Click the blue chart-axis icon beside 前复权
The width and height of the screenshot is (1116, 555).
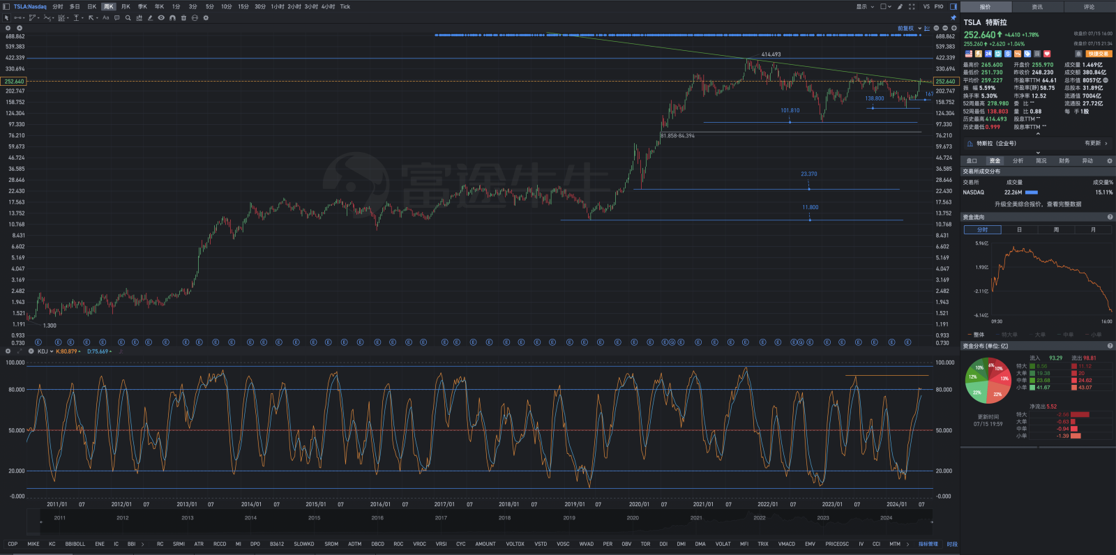(927, 28)
